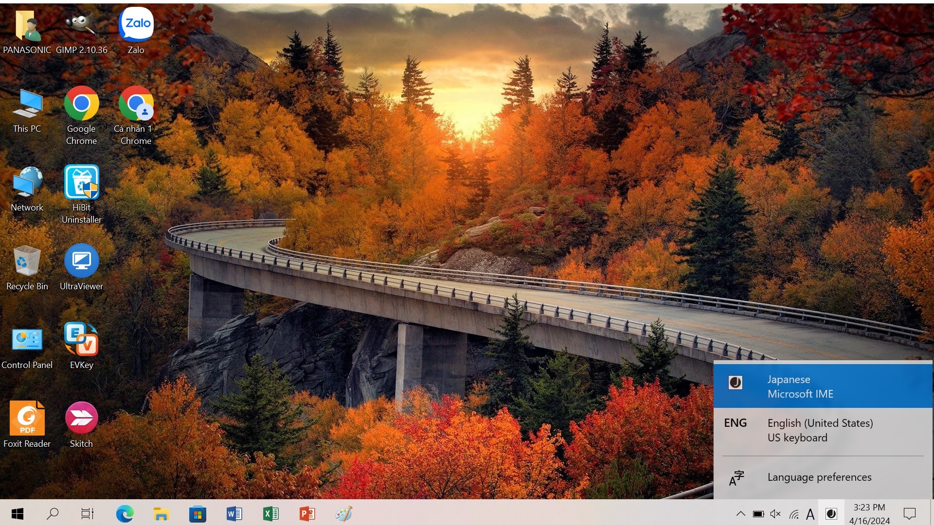Open Language preferences link
Screen dimensions: 934x525
pos(819,477)
